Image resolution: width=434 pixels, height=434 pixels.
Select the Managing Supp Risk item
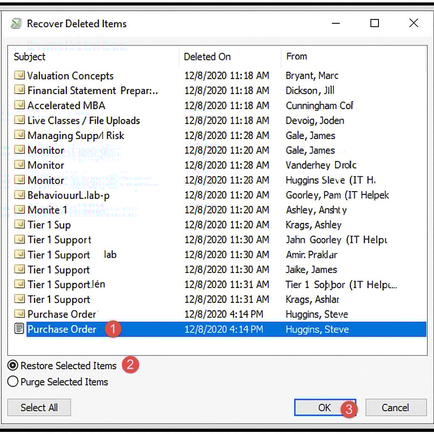[x=76, y=135]
